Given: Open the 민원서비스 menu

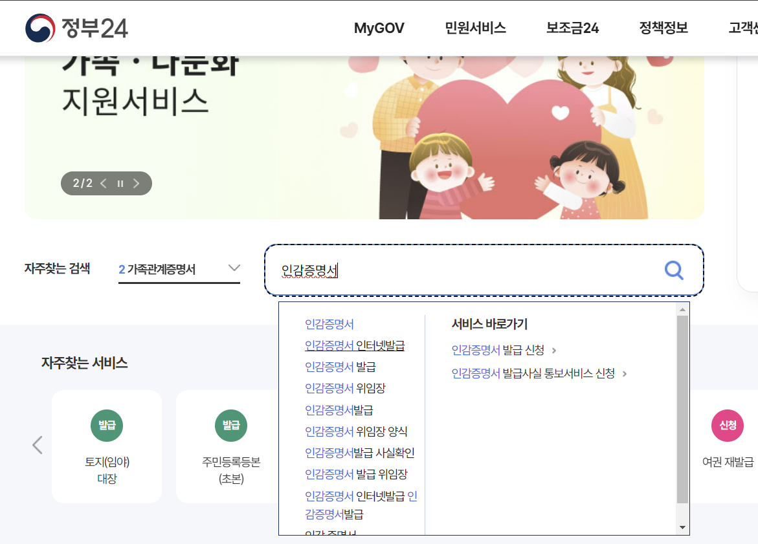Looking at the screenshot, I should tap(475, 28).
